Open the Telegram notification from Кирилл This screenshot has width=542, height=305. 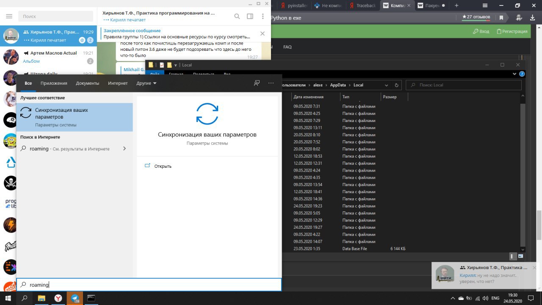click(x=485, y=276)
